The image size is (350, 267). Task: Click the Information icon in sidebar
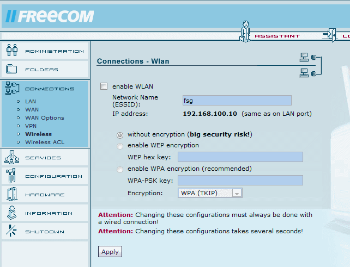[11, 213]
